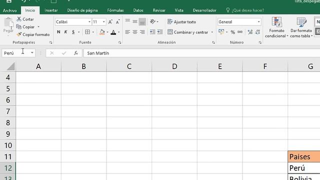
Task: Open the Vista tab
Action: click(179, 10)
